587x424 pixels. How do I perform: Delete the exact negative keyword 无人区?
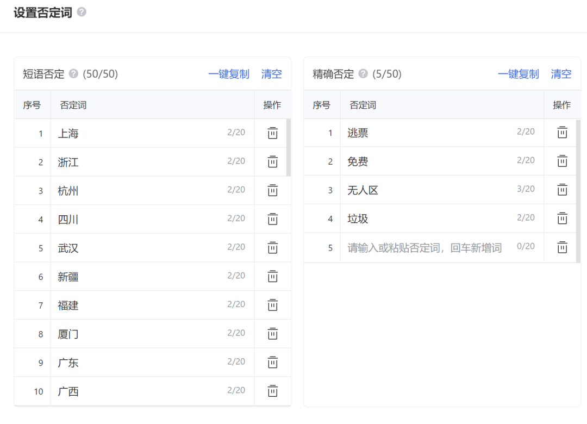pyautogui.click(x=562, y=190)
